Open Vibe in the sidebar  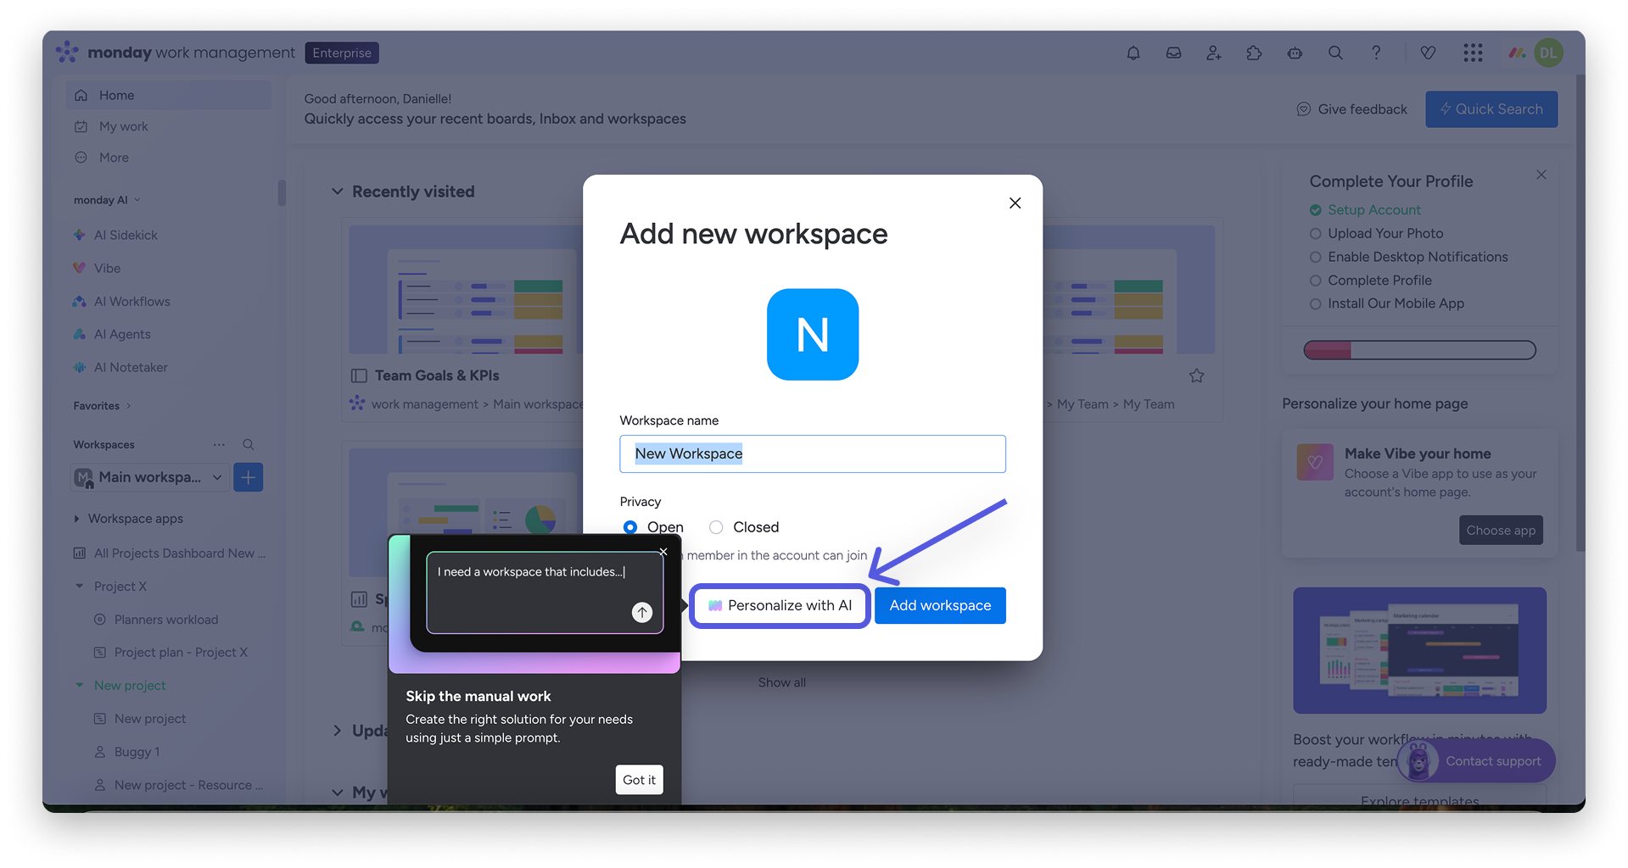tap(107, 268)
